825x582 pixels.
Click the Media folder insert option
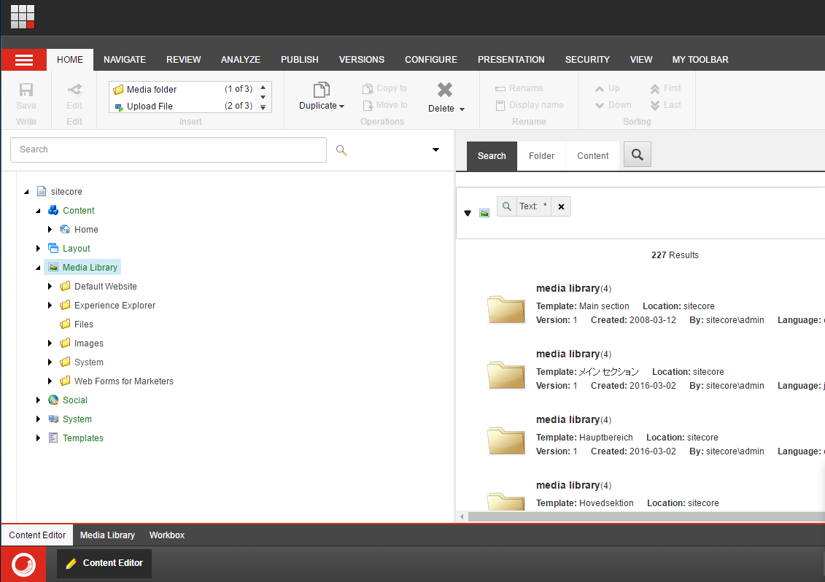(x=151, y=89)
